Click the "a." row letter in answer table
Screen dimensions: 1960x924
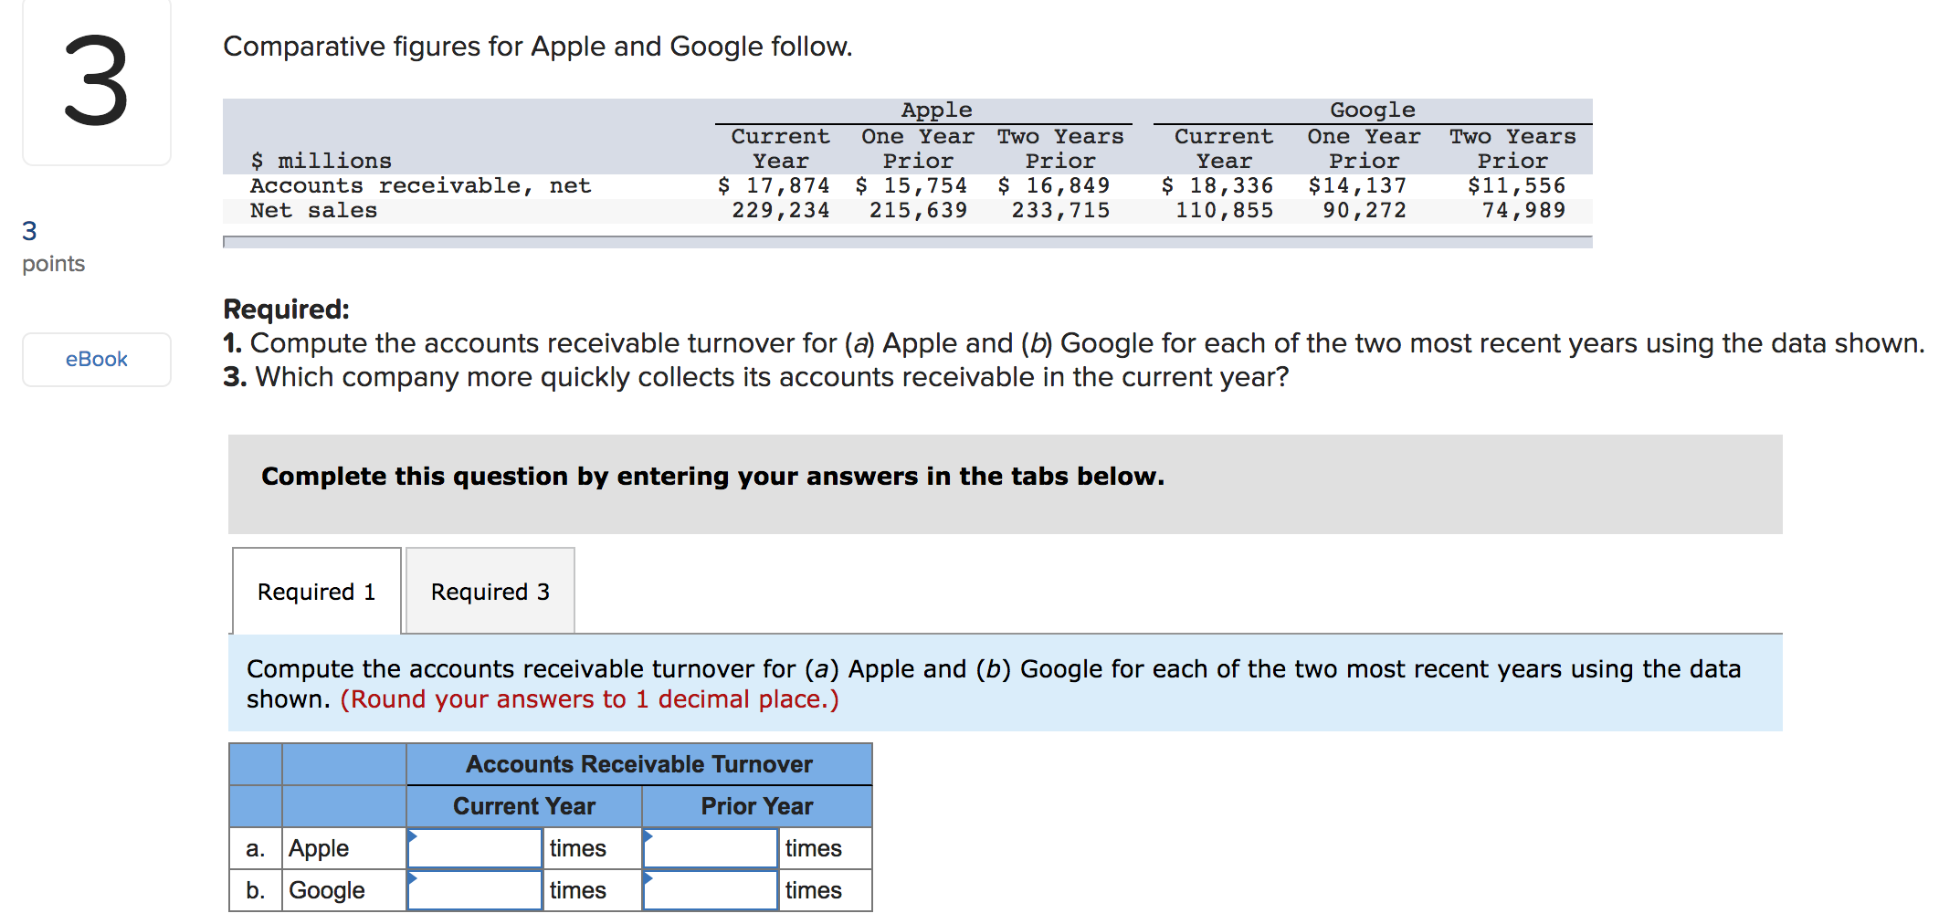[256, 848]
